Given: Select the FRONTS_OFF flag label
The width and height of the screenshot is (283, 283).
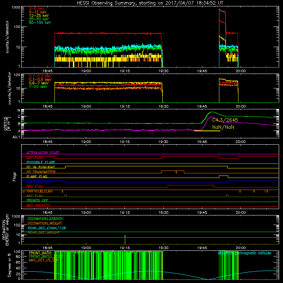Looking at the screenshot, I should click(37, 200).
